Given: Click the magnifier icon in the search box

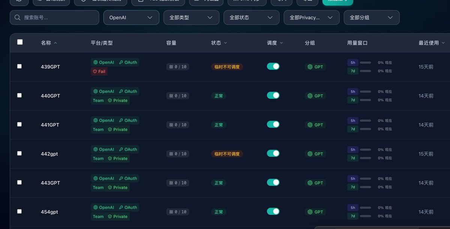Looking at the screenshot, I should (17, 18).
